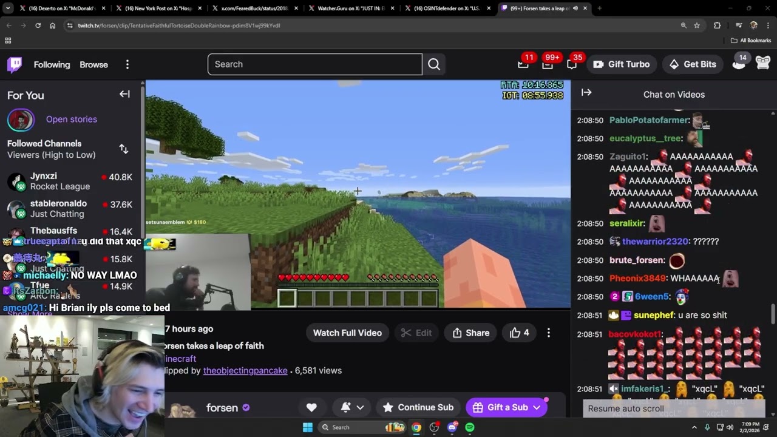This screenshot has height=437, width=777.
Task: Collapse the For You sidebar arrow
Action: 124,94
